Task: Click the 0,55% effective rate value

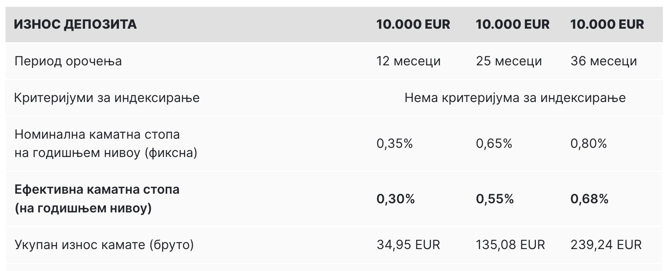Action: (494, 198)
